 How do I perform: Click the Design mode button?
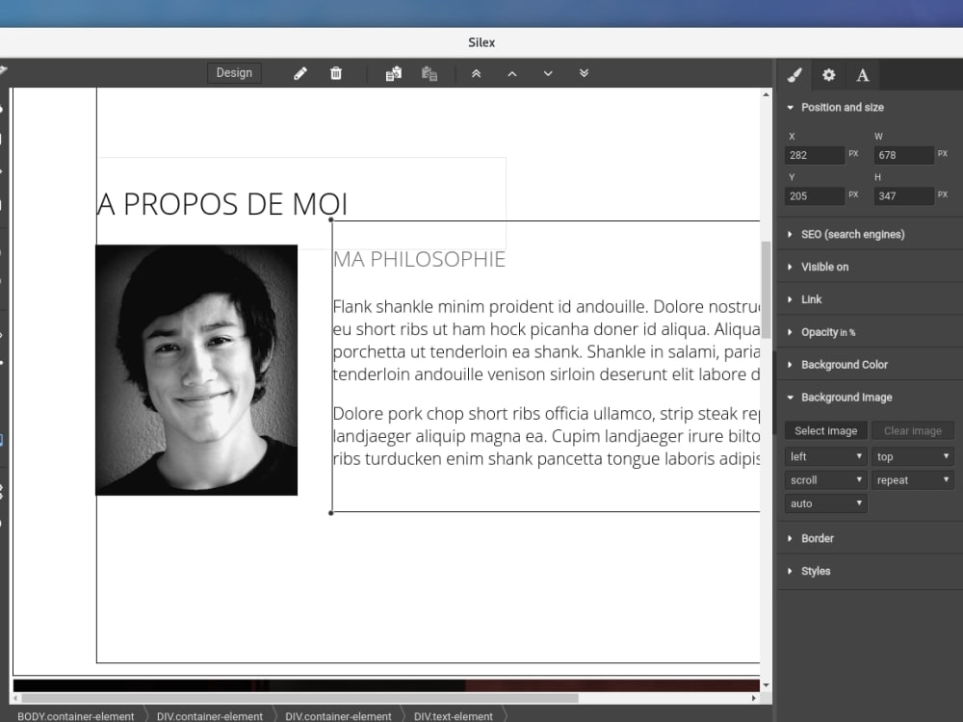tap(234, 73)
